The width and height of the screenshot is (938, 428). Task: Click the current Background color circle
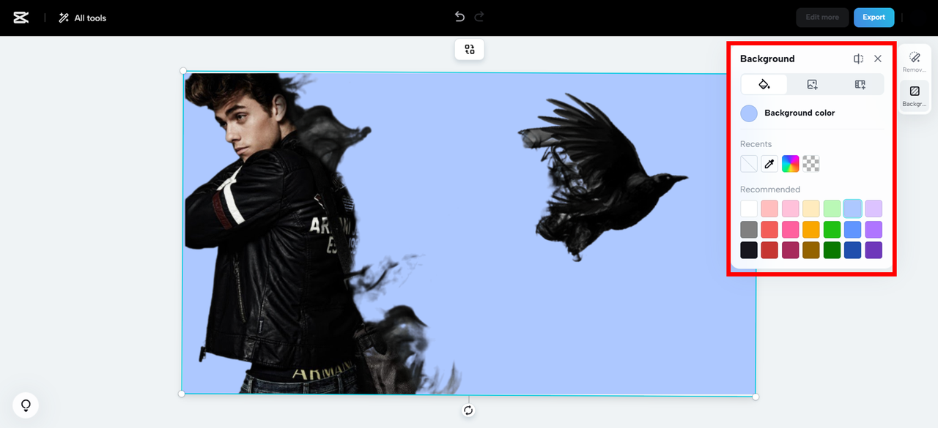pyautogui.click(x=749, y=113)
